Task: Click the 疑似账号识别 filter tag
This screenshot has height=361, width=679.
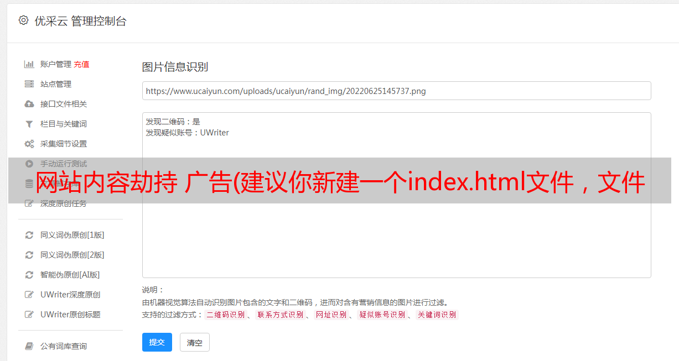Action: pos(382,315)
